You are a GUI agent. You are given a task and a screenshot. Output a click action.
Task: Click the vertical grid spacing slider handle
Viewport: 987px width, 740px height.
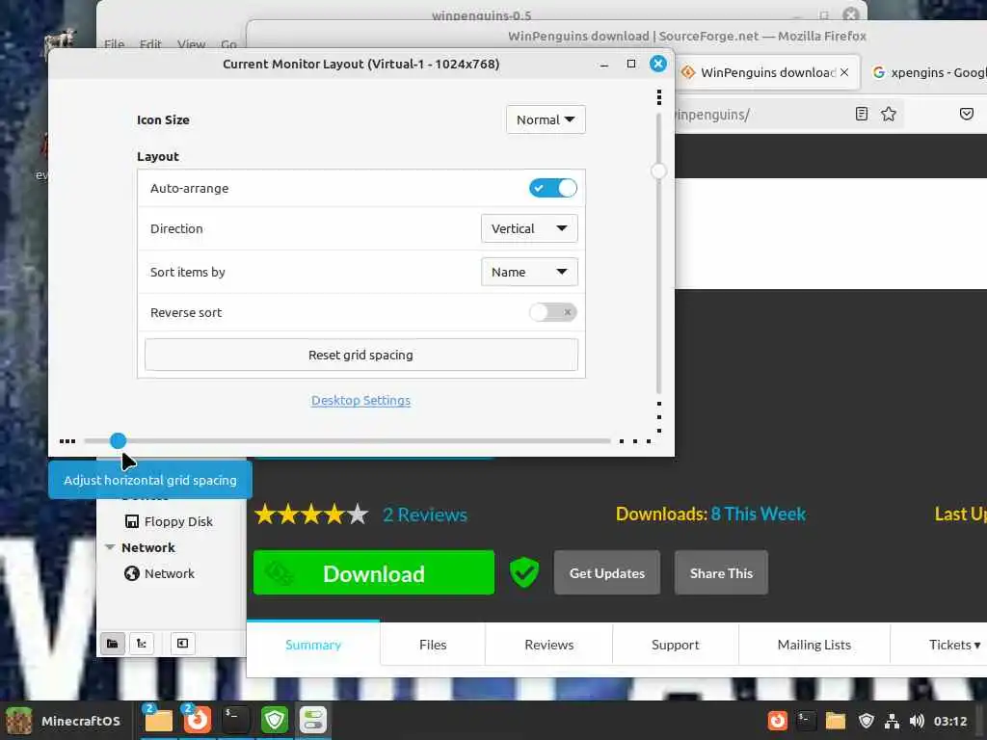point(658,171)
